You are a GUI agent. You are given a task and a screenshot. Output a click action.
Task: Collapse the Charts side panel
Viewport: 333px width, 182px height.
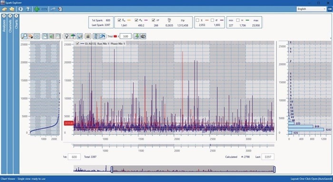point(16,16)
